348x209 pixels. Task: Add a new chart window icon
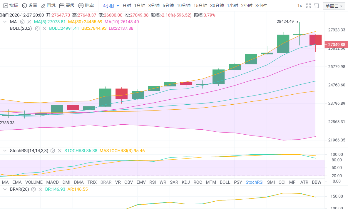[x=317, y=6]
